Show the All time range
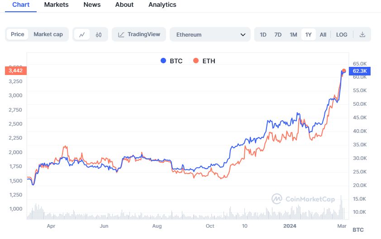Image resolution: width=381 pixels, height=239 pixels. 323,34
